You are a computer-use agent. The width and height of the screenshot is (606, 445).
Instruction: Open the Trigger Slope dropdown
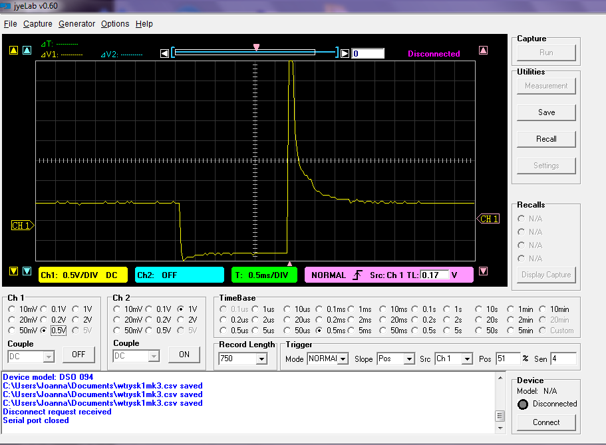click(x=409, y=359)
